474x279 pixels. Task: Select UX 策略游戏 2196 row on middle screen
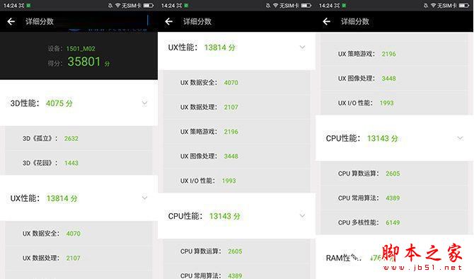tap(237, 132)
